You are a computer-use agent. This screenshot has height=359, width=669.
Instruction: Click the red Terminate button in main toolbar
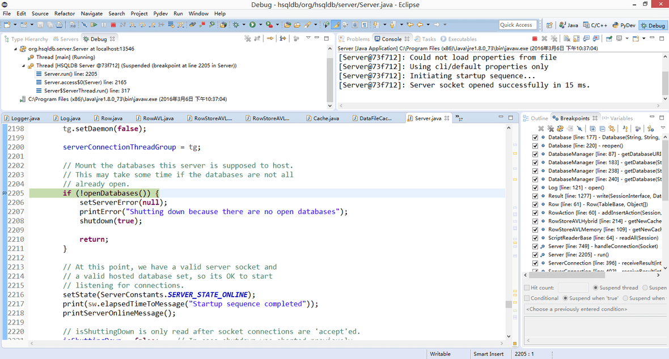(x=113, y=25)
